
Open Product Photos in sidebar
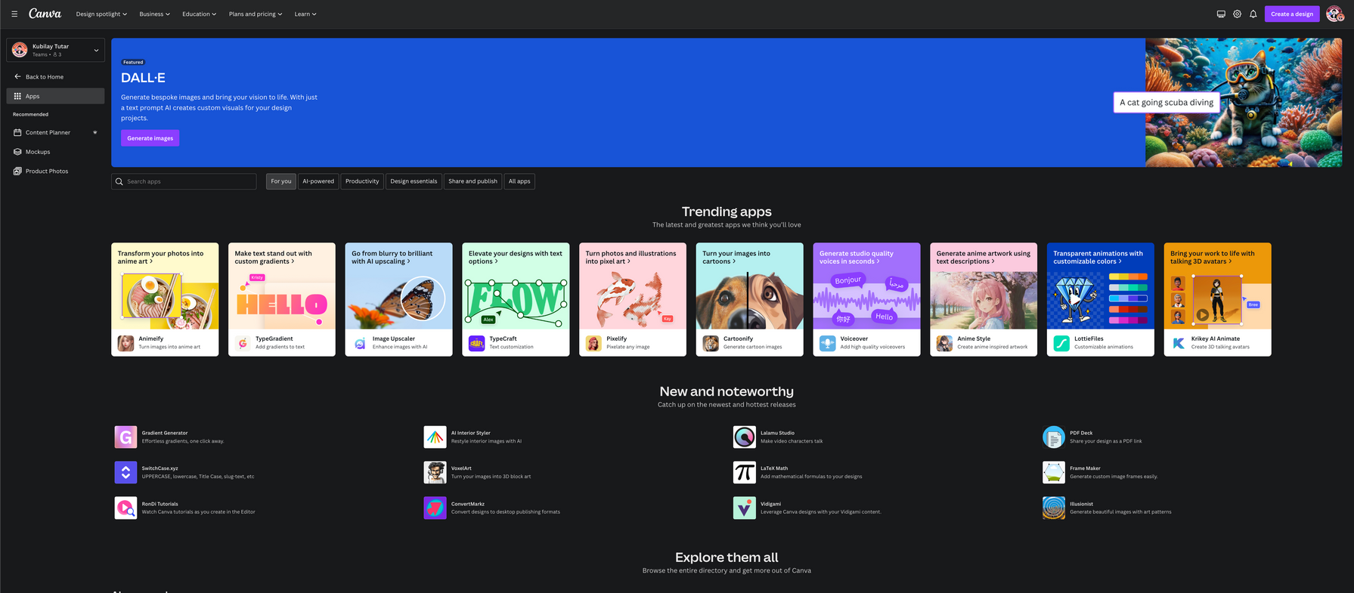click(55, 171)
